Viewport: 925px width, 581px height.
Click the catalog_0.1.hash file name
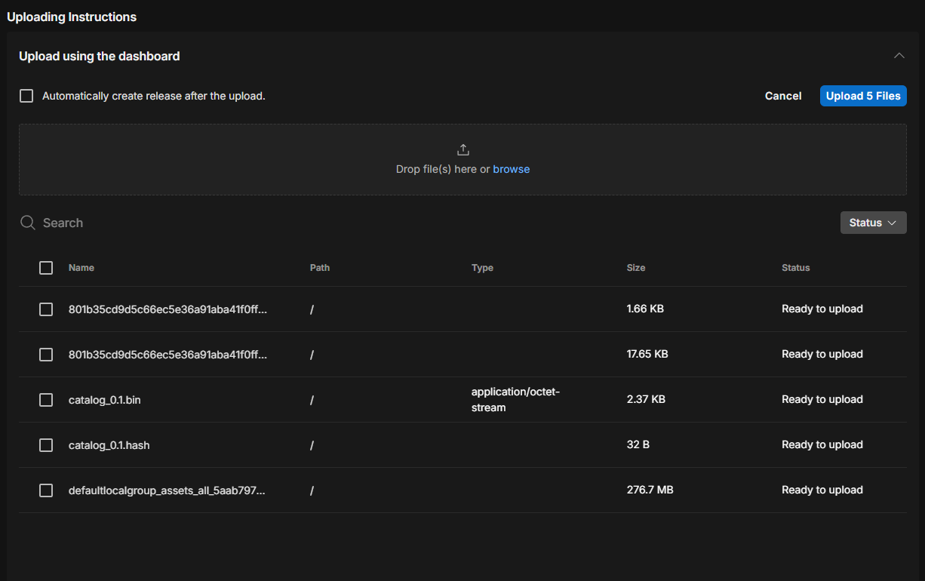pyautogui.click(x=109, y=445)
